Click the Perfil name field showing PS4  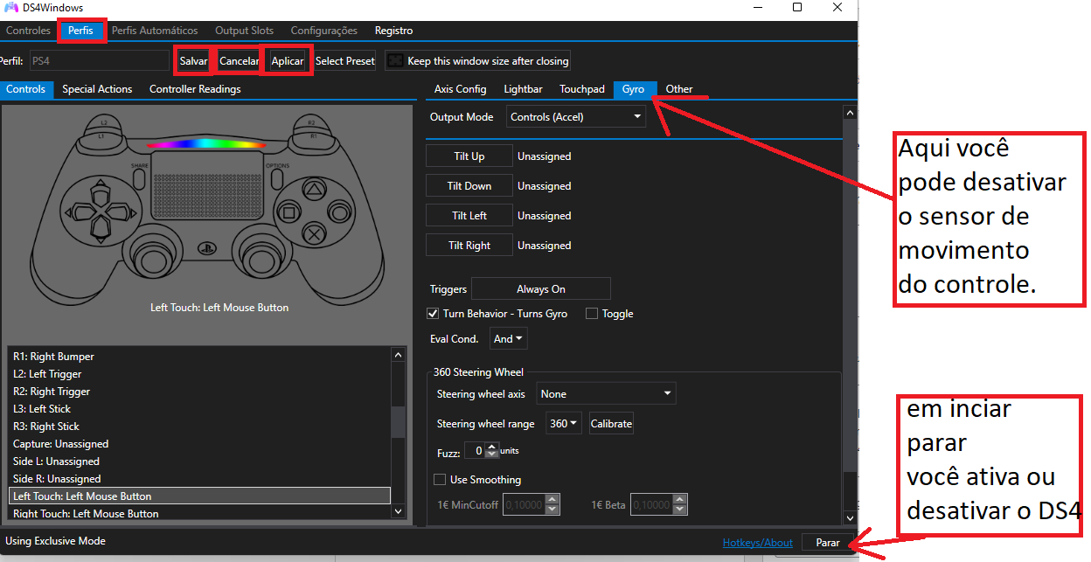99,60
